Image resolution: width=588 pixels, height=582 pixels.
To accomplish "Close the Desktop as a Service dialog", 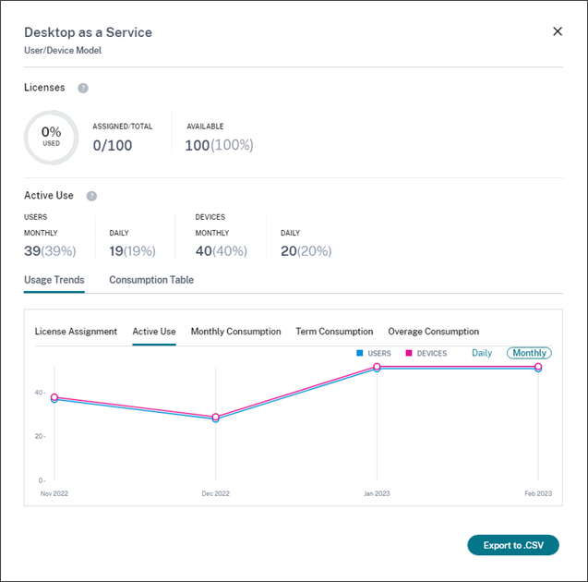I will (x=558, y=31).
